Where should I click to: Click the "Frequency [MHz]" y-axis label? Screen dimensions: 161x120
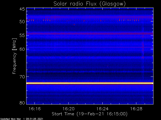click(x=14, y=56)
